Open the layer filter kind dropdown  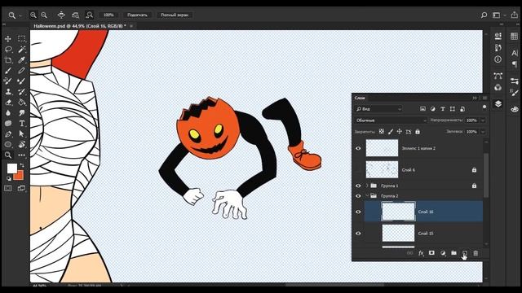[378, 109]
